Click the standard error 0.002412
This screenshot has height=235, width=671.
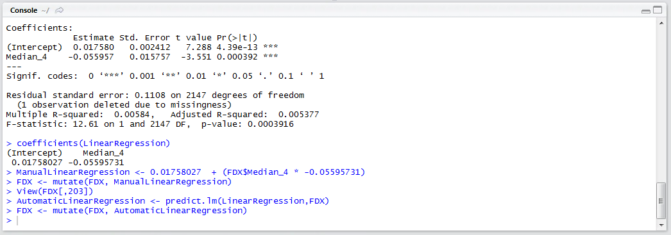pyautogui.click(x=149, y=47)
